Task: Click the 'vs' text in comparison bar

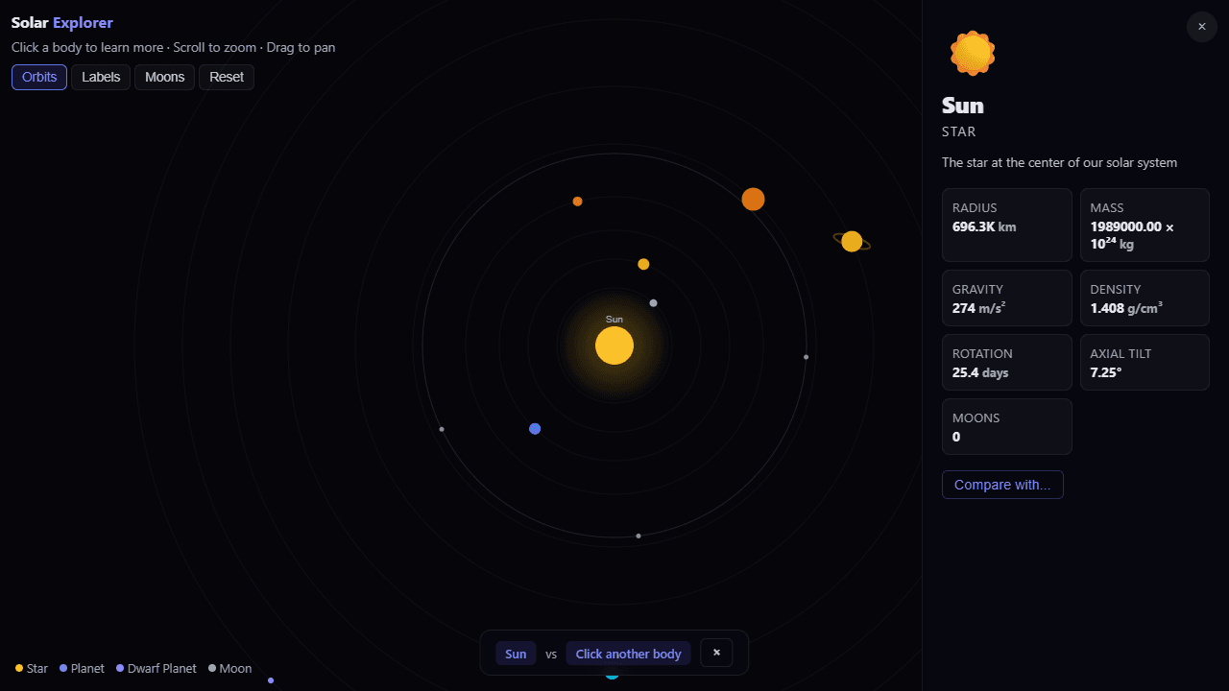Action: (x=551, y=655)
